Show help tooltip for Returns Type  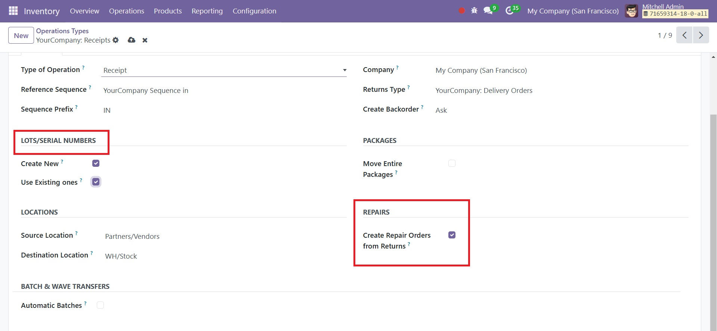tap(409, 87)
